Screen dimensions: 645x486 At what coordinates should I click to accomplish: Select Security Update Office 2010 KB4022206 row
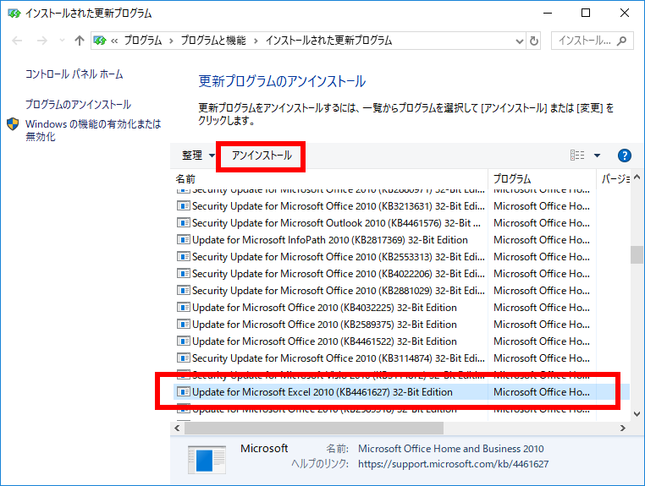click(401, 274)
